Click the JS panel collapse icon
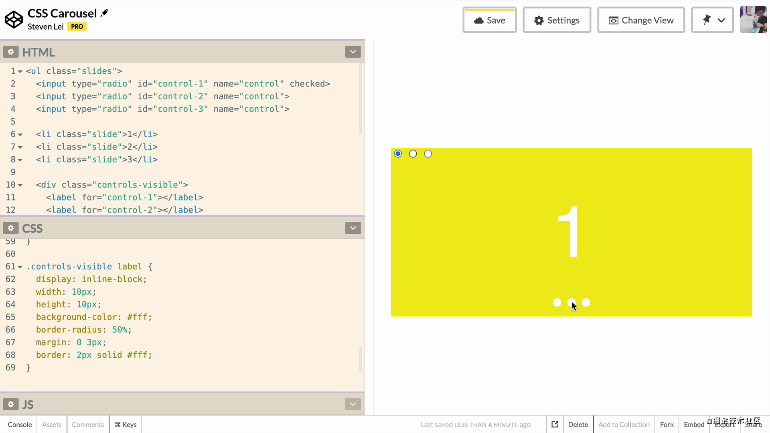 coord(353,404)
